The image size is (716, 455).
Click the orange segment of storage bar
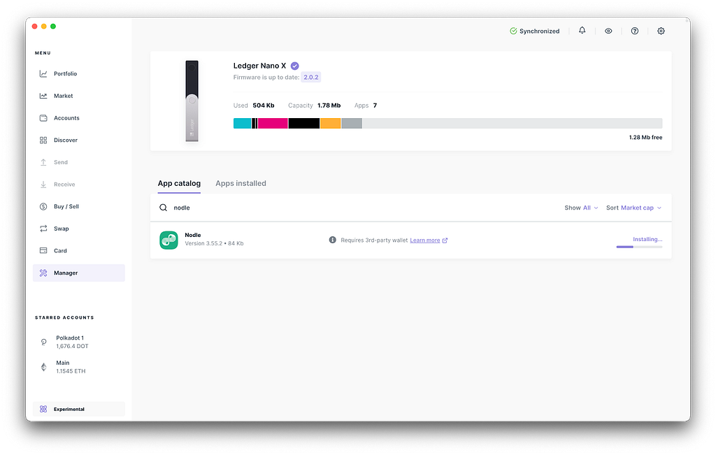pos(330,123)
